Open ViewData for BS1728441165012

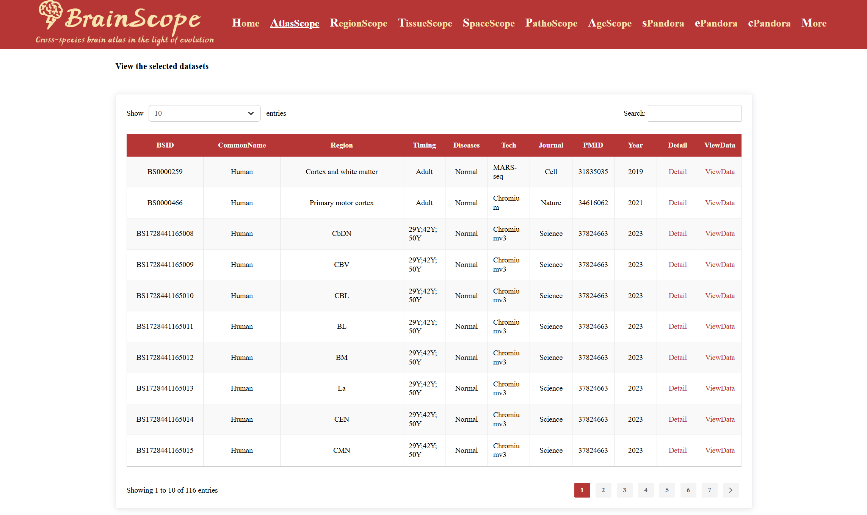click(720, 358)
